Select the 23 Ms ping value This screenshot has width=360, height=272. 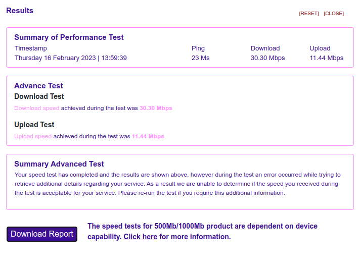(x=200, y=58)
